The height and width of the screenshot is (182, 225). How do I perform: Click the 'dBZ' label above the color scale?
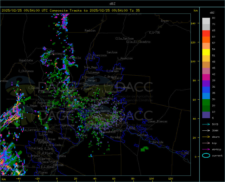click(212, 13)
